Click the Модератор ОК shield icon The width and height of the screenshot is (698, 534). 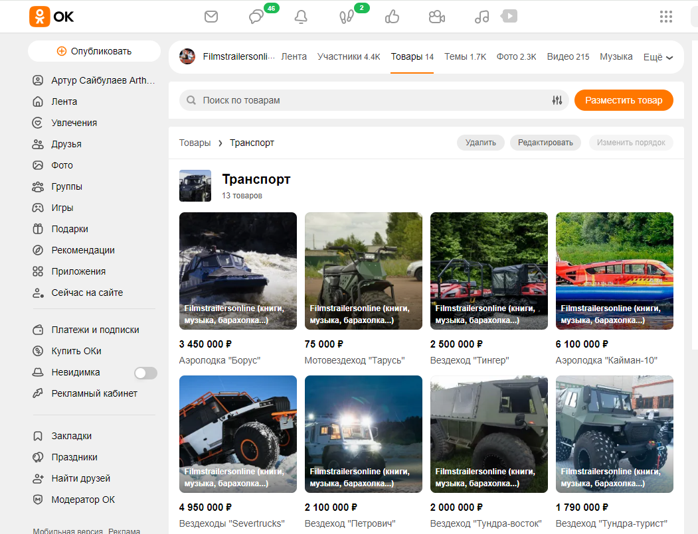pyautogui.click(x=38, y=500)
